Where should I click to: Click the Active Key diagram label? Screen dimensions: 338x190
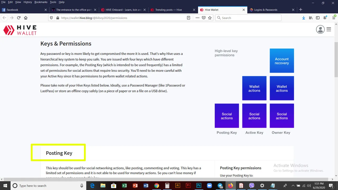(254, 133)
